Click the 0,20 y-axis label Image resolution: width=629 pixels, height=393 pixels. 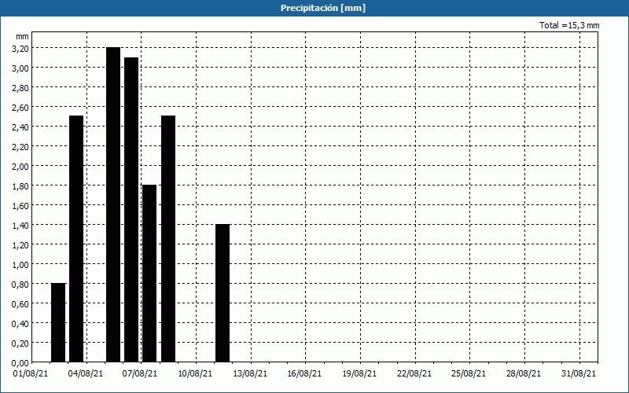pos(20,343)
